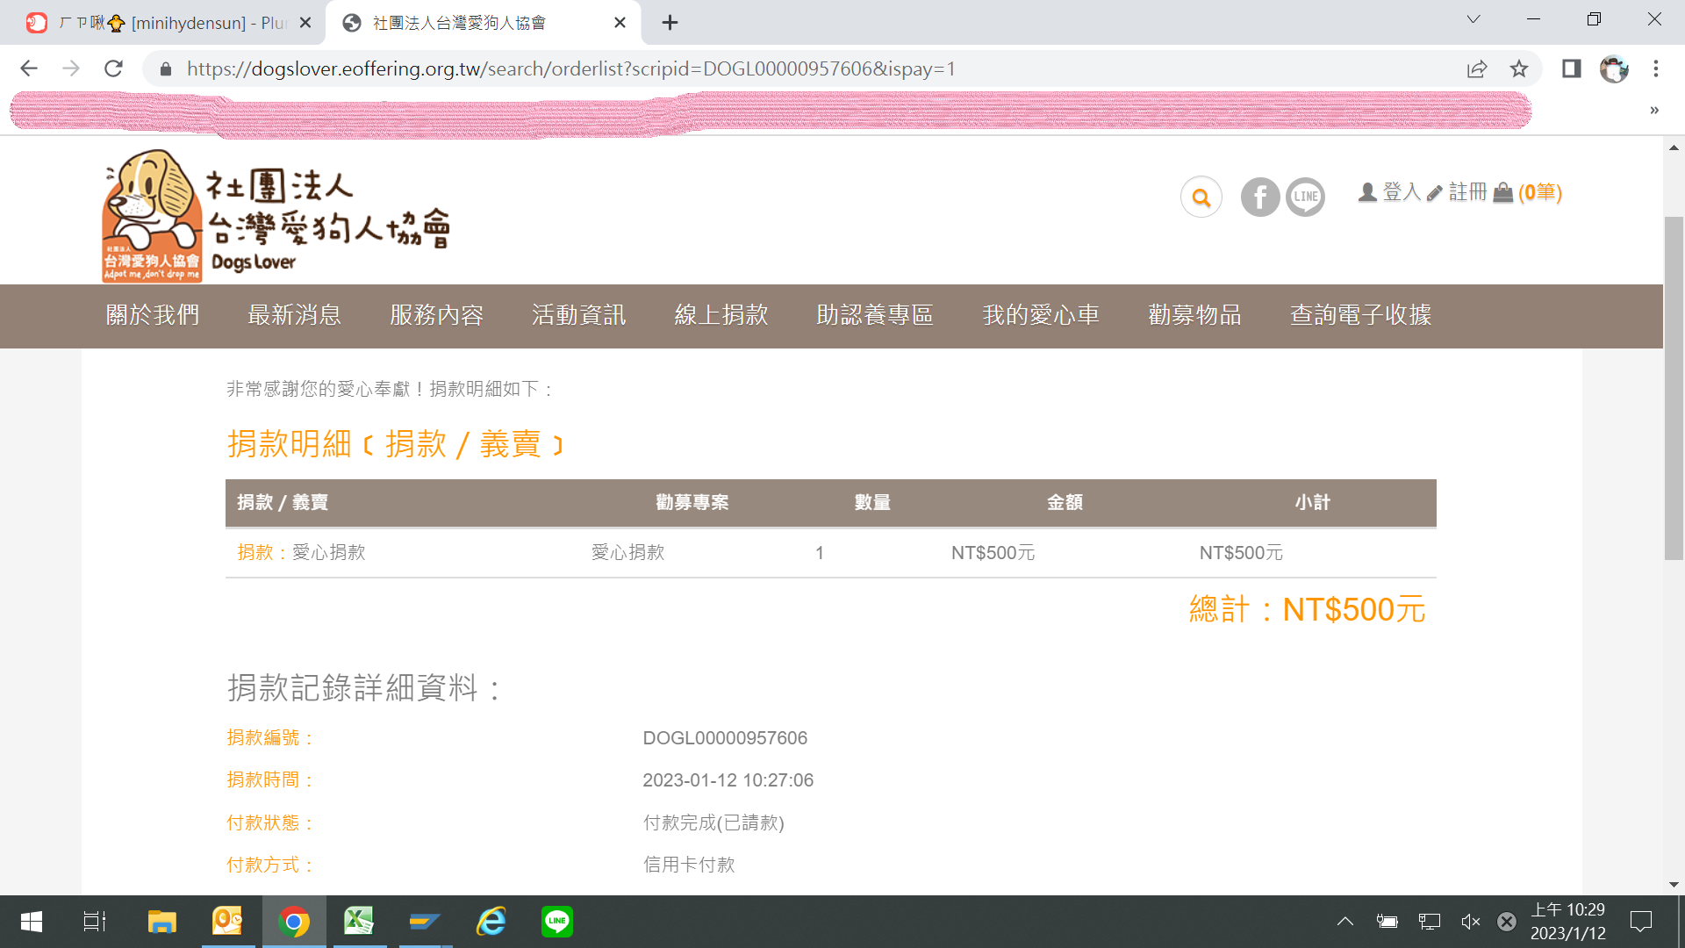Open the Windows notification center
1685x948 pixels.
1640,922
